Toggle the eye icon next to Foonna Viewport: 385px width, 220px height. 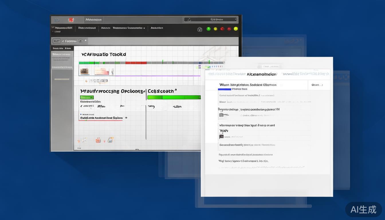pyautogui.click(x=80, y=41)
